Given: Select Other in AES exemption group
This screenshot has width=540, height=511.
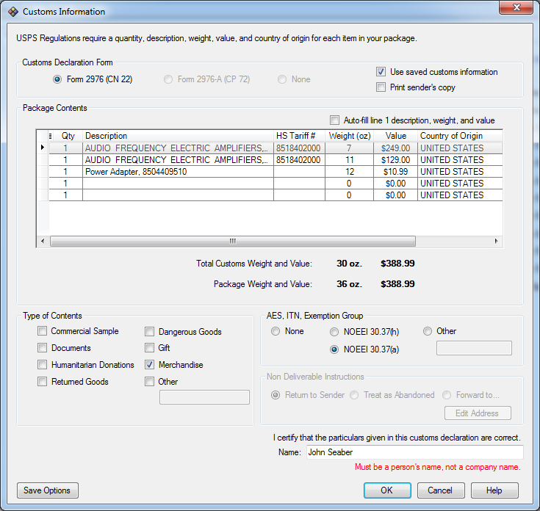Looking at the screenshot, I should point(428,331).
